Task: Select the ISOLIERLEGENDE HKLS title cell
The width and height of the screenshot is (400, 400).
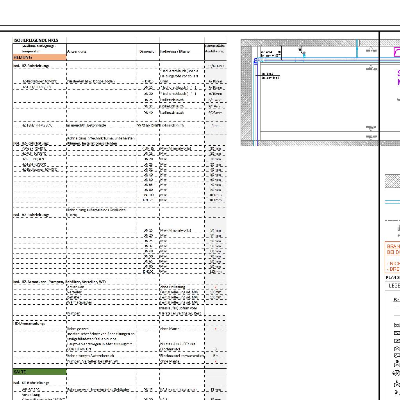Action: pyautogui.click(x=39, y=40)
